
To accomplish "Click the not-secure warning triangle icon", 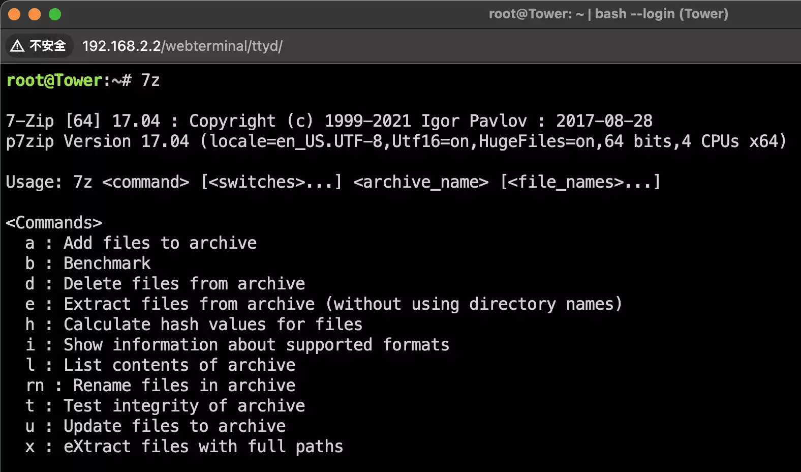I will [17, 46].
